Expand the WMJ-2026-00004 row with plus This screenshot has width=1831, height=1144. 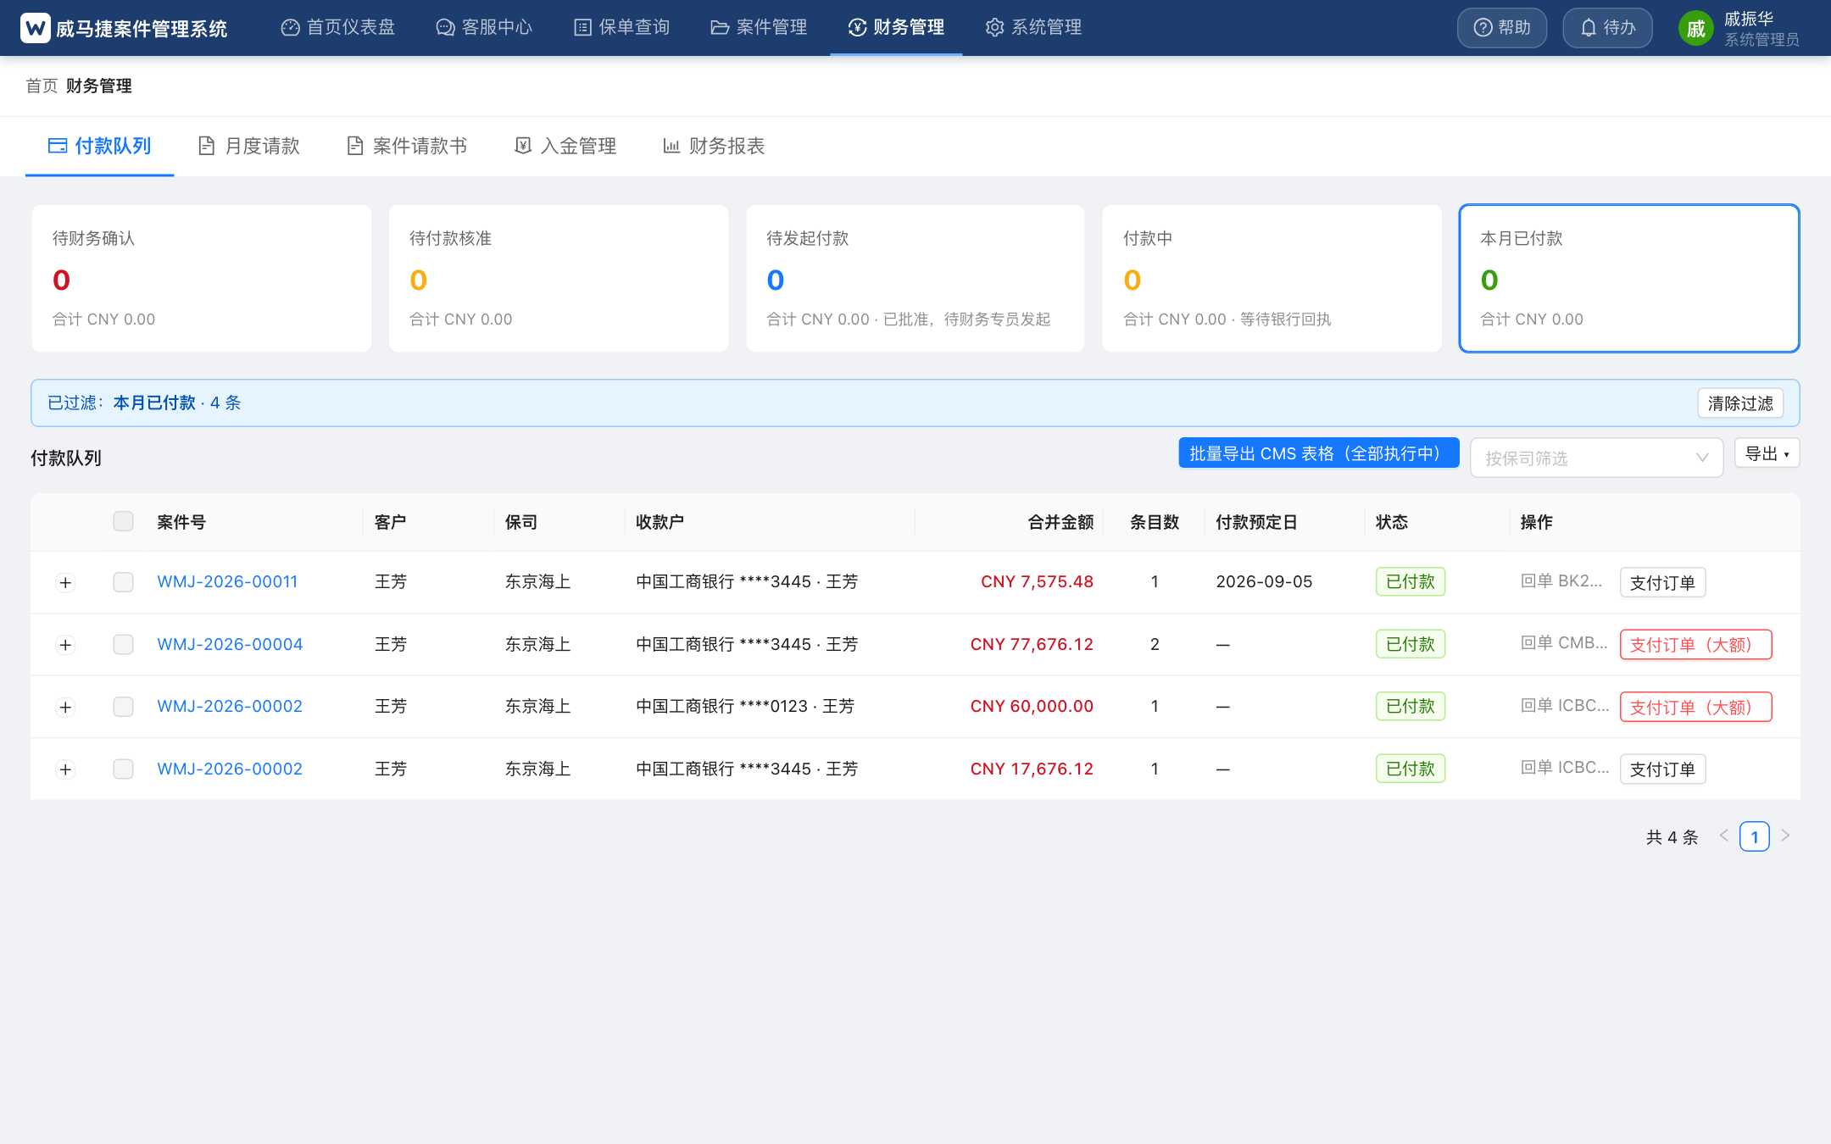[65, 646]
